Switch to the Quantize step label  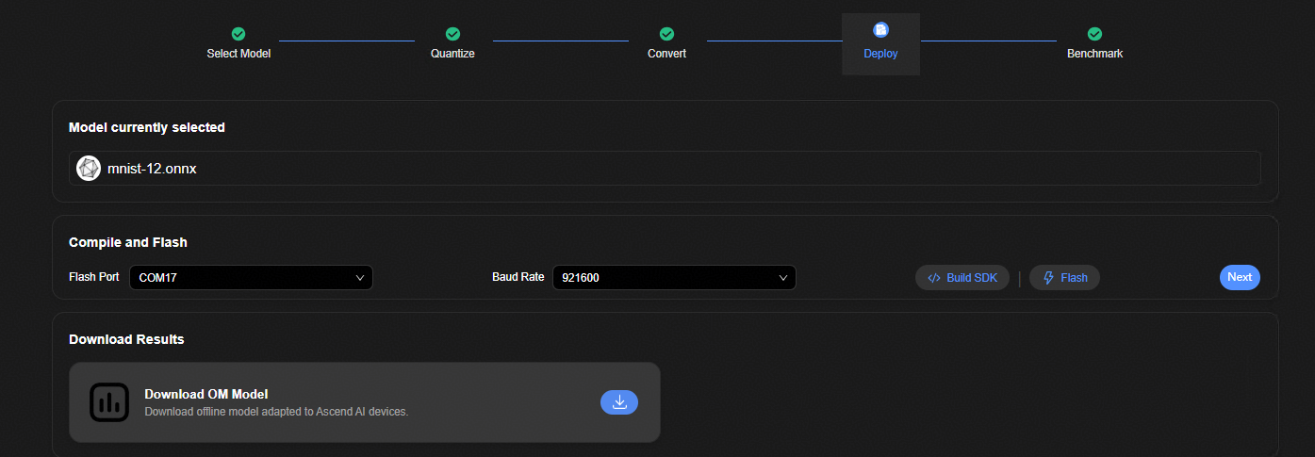pos(452,54)
